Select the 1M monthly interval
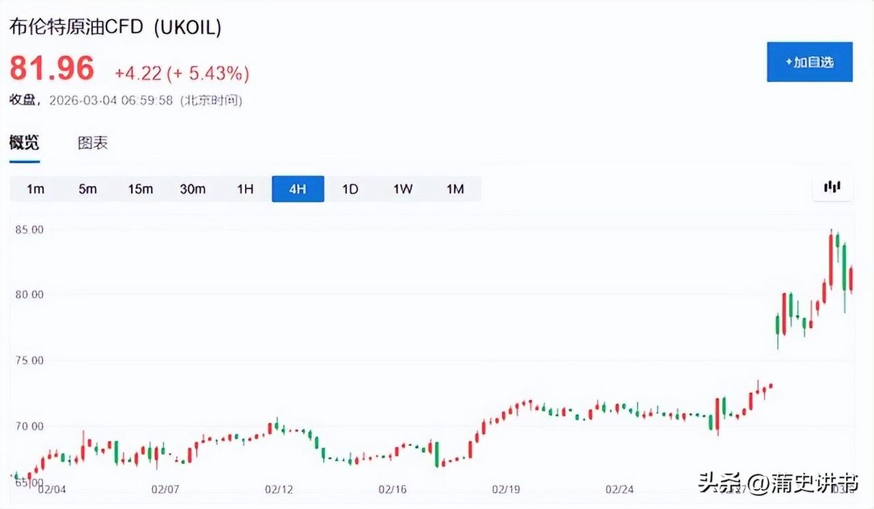The image size is (874, 509). (x=455, y=189)
